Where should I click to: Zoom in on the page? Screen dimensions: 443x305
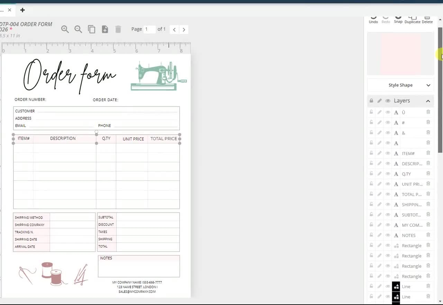pyautogui.click(x=65, y=29)
